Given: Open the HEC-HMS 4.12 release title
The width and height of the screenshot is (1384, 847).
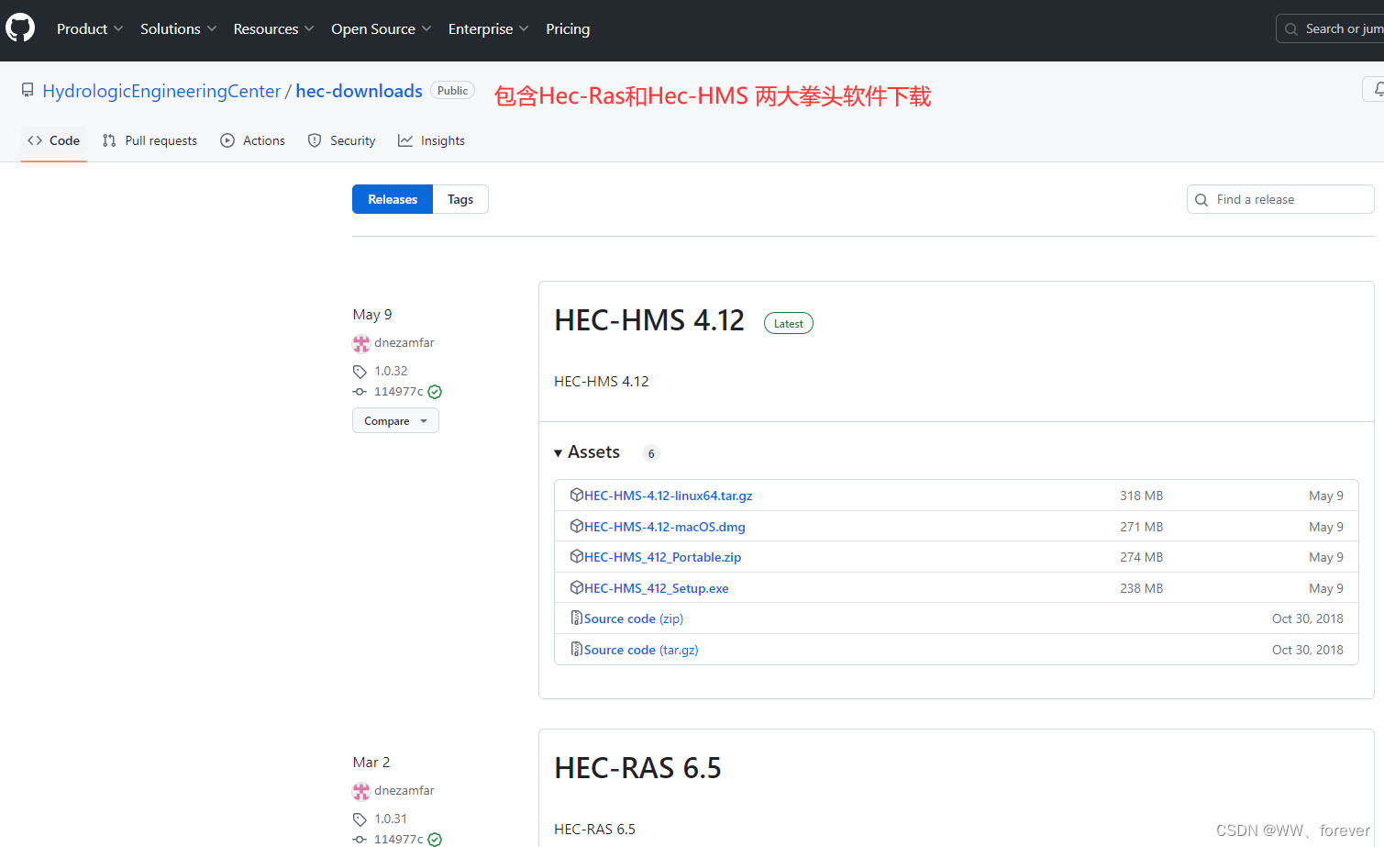Looking at the screenshot, I should pyautogui.click(x=649, y=320).
